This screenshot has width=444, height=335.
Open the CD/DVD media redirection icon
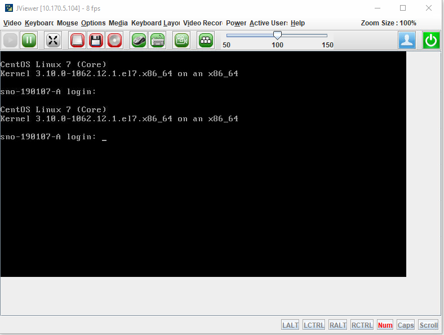[x=114, y=40]
